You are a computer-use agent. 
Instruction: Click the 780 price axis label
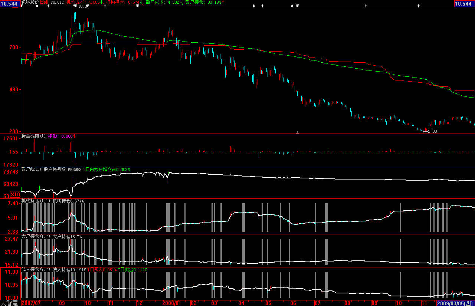[13, 47]
